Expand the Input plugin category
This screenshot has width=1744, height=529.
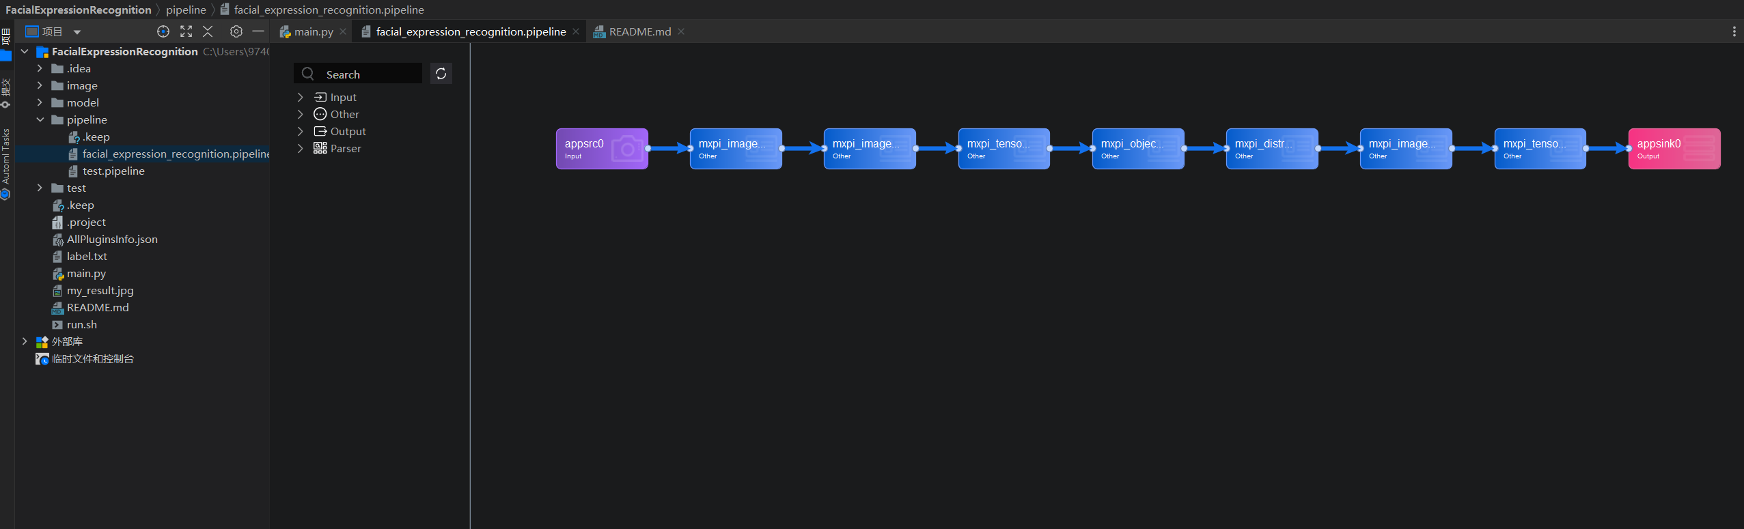click(300, 97)
